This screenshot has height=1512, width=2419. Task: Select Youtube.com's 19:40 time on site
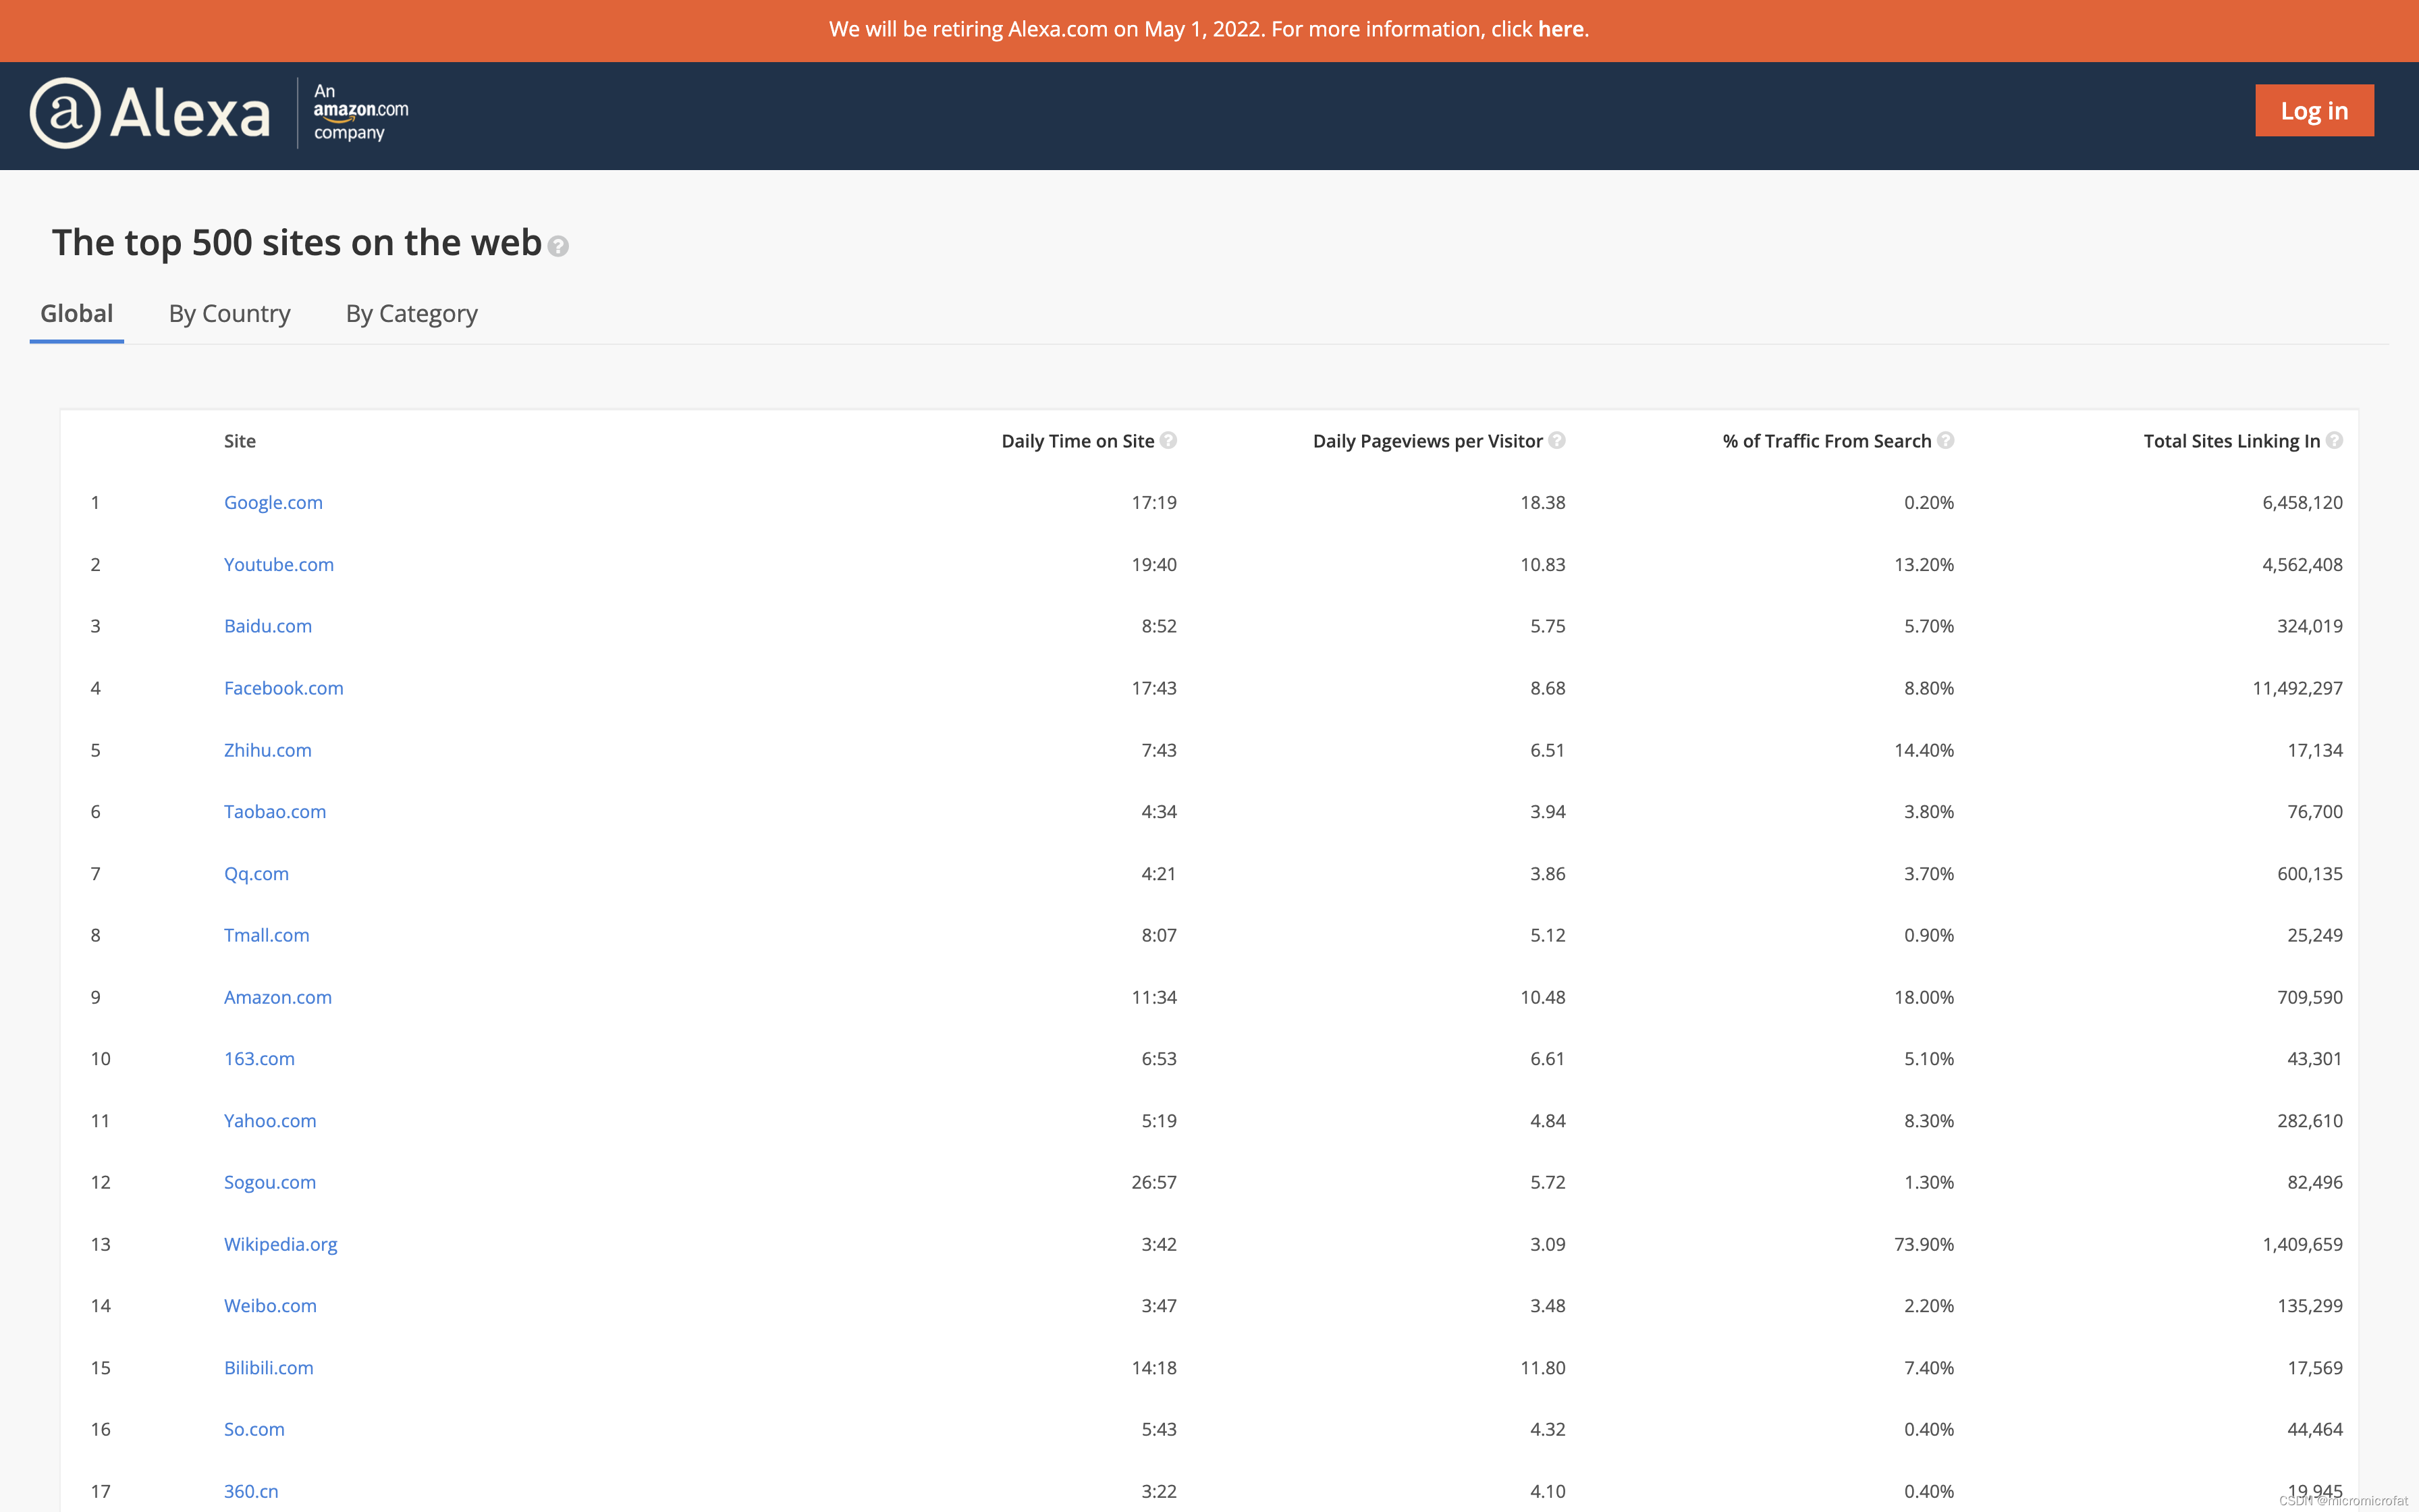click(x=1153, y=564)
